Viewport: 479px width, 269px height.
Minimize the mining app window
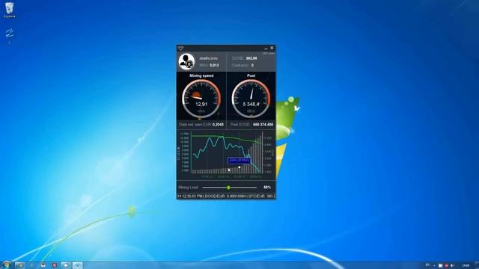point(266,48)
